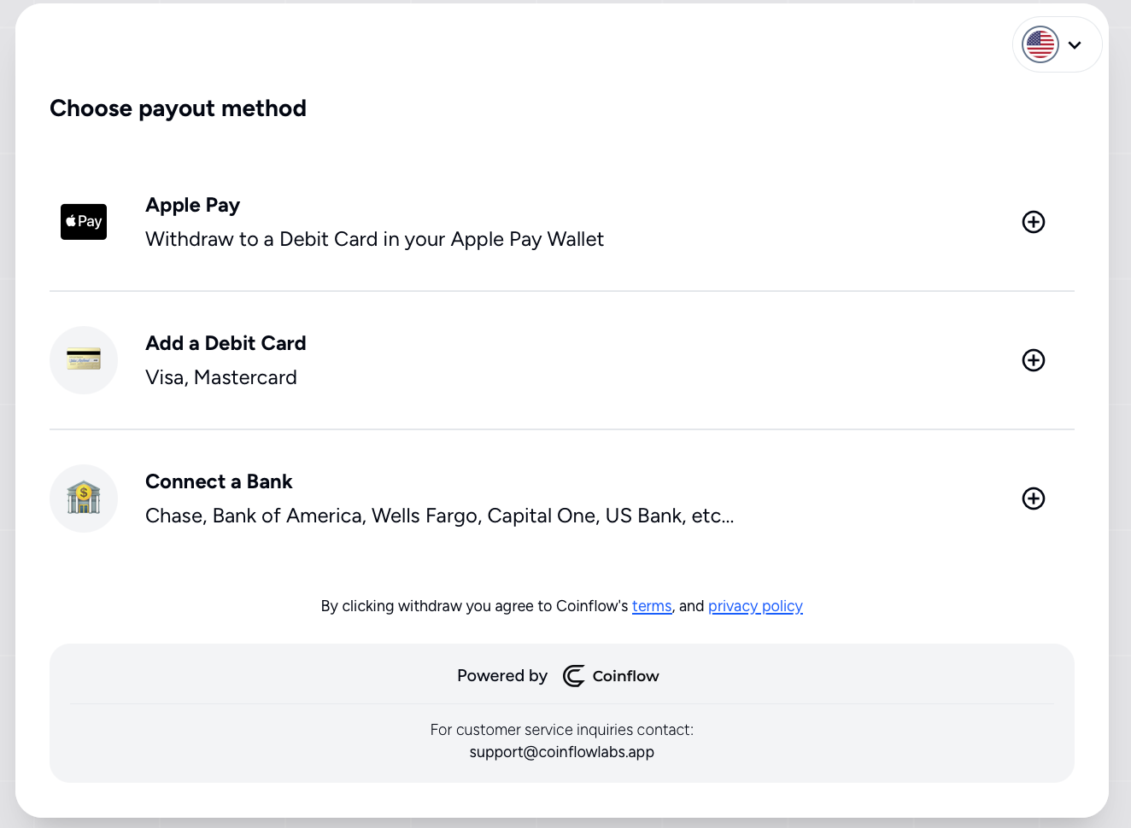Click the Visa, Mastercard description text

(221, 377)
